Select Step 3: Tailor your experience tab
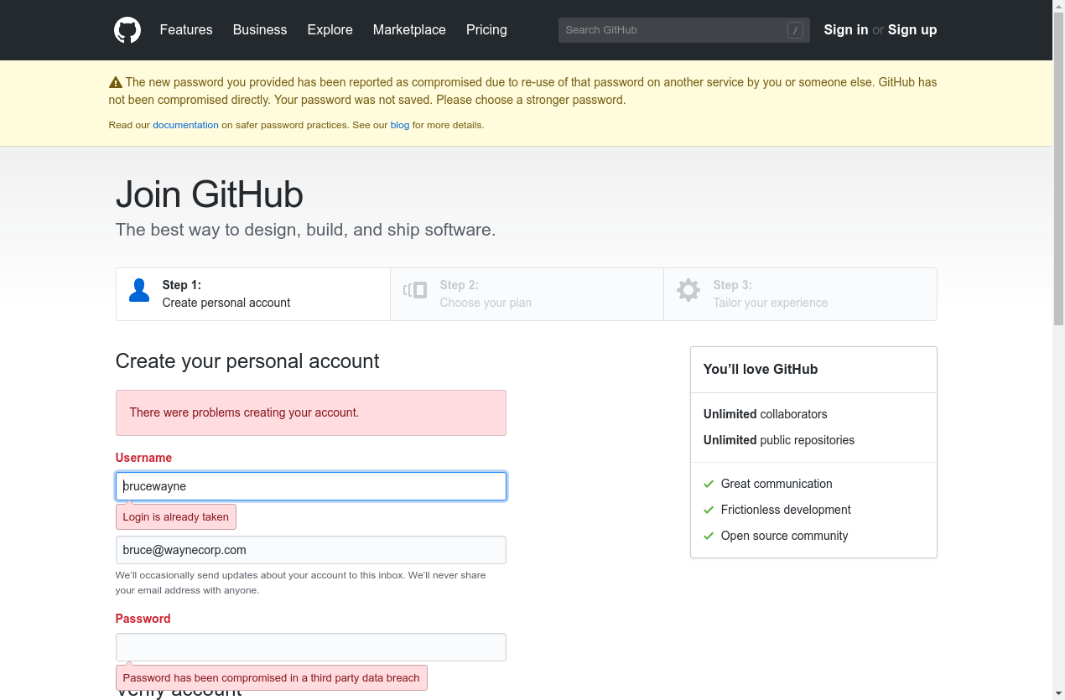The image size is (1065, 700). [x=800, y=294]
